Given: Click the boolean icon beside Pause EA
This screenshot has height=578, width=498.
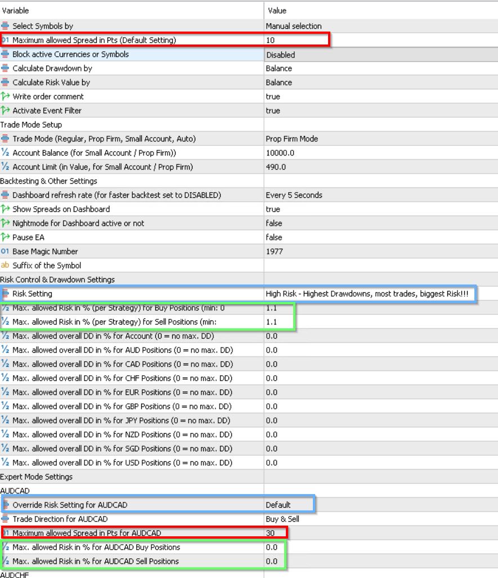Looking at the screenshot, I should (x=5, y=237).
